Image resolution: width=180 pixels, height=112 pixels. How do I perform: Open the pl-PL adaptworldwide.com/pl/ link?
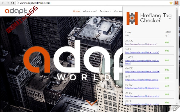(x=142, y=104)
